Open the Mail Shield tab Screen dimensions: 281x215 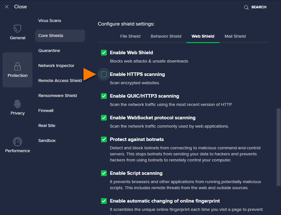click(x=235, y=36)
